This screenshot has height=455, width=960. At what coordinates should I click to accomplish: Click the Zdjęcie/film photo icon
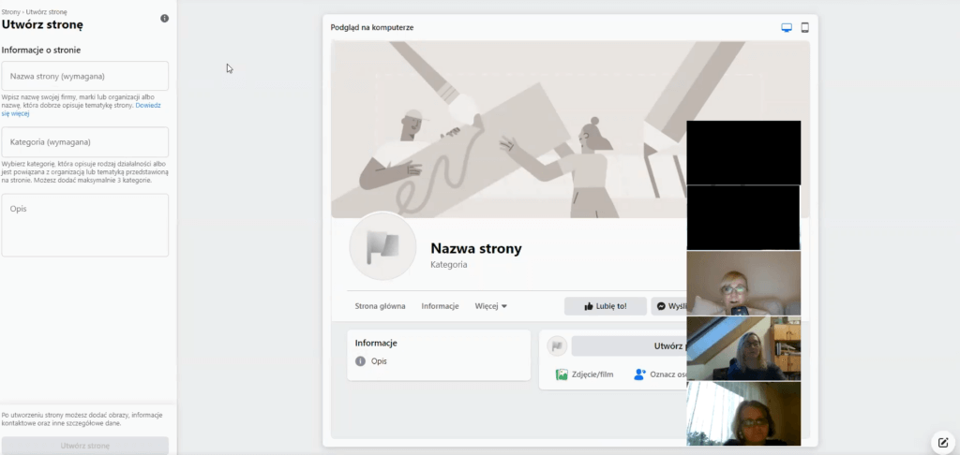click(562, 374)
